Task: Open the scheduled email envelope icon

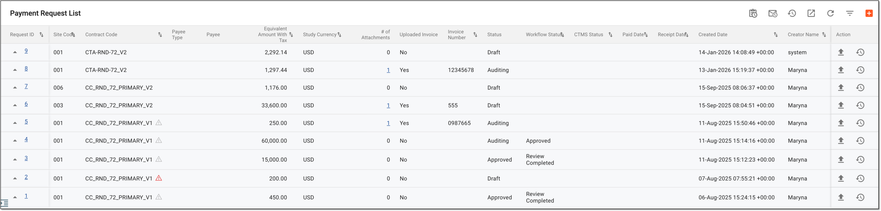Action: [x=772, y=13]
